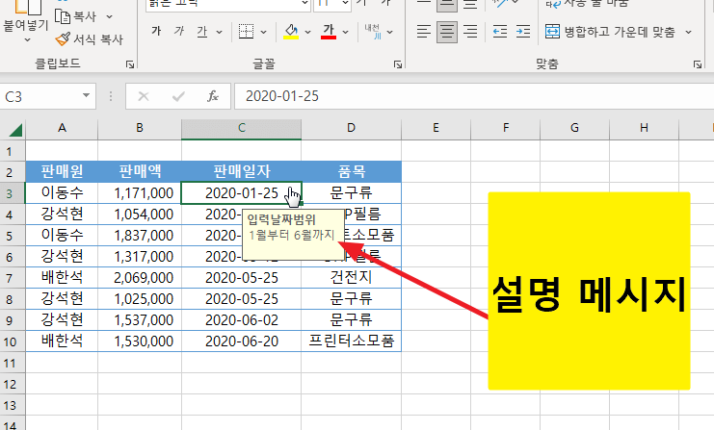
Task: Click the date cell 2020-06-20
Action: click(x=241, y=341)
